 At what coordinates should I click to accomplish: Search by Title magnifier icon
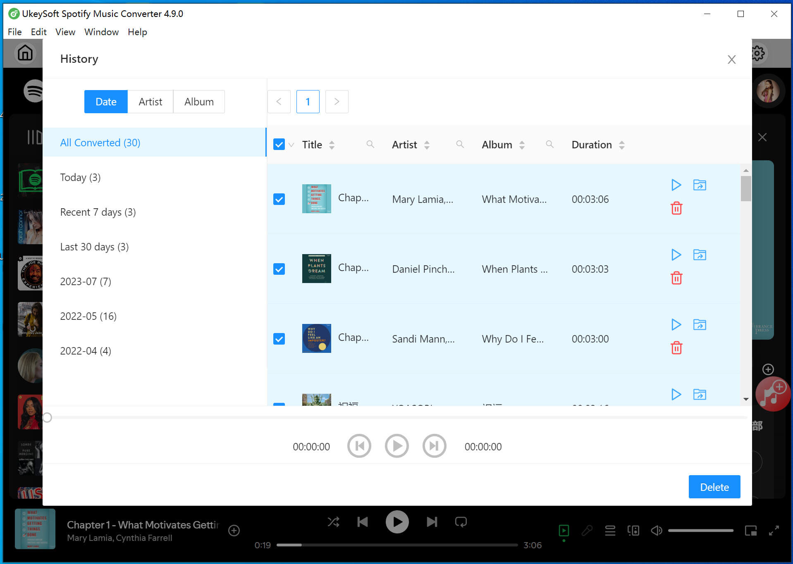(370, 144)
